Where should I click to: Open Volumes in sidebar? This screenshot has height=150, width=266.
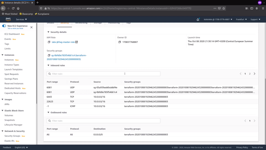click(9, 115)
